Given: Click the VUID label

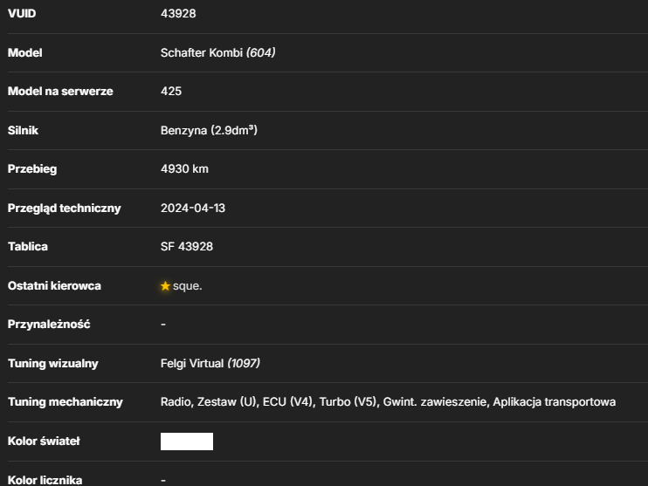Looking at the screenshot, I should 22,14.
